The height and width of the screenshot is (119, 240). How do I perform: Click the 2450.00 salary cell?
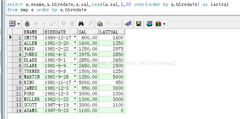point(88,66)
